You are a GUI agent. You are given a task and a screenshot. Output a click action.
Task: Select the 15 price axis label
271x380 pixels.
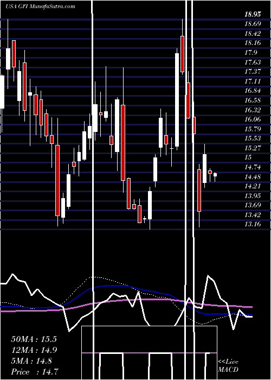(248, 157)
